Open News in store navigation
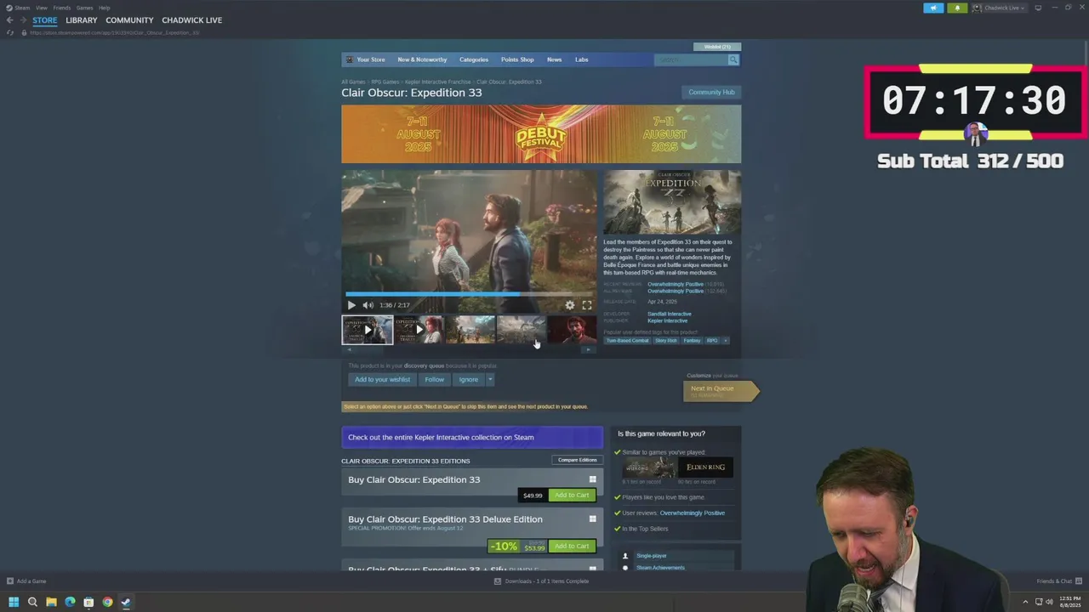Image resolution: width=1089 pixels, height=612 pixels. point(554,59)
